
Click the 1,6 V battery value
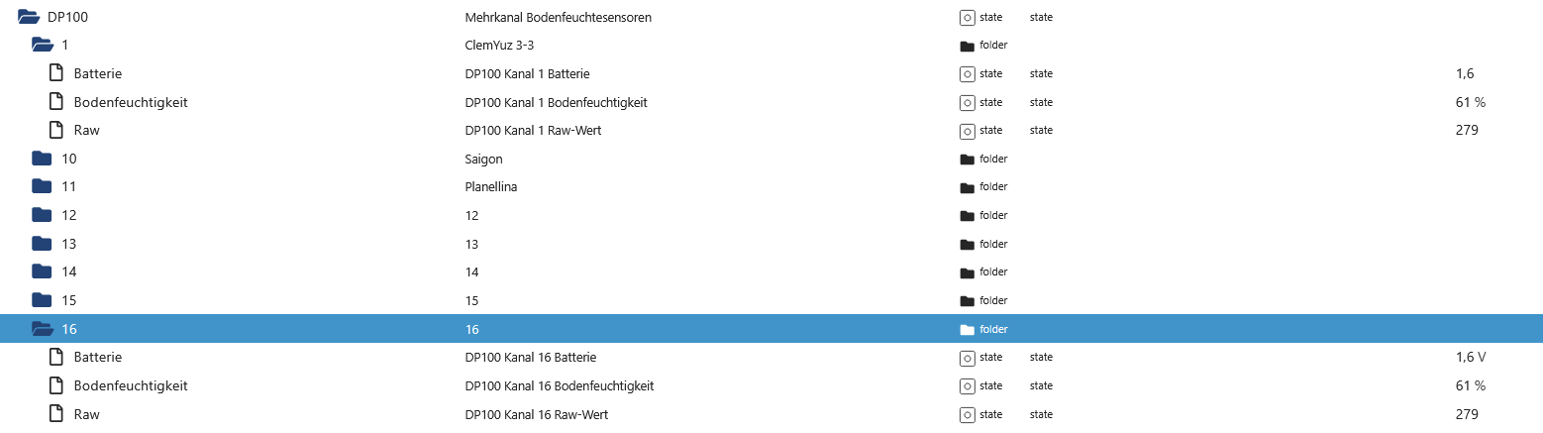(1472, 357)
